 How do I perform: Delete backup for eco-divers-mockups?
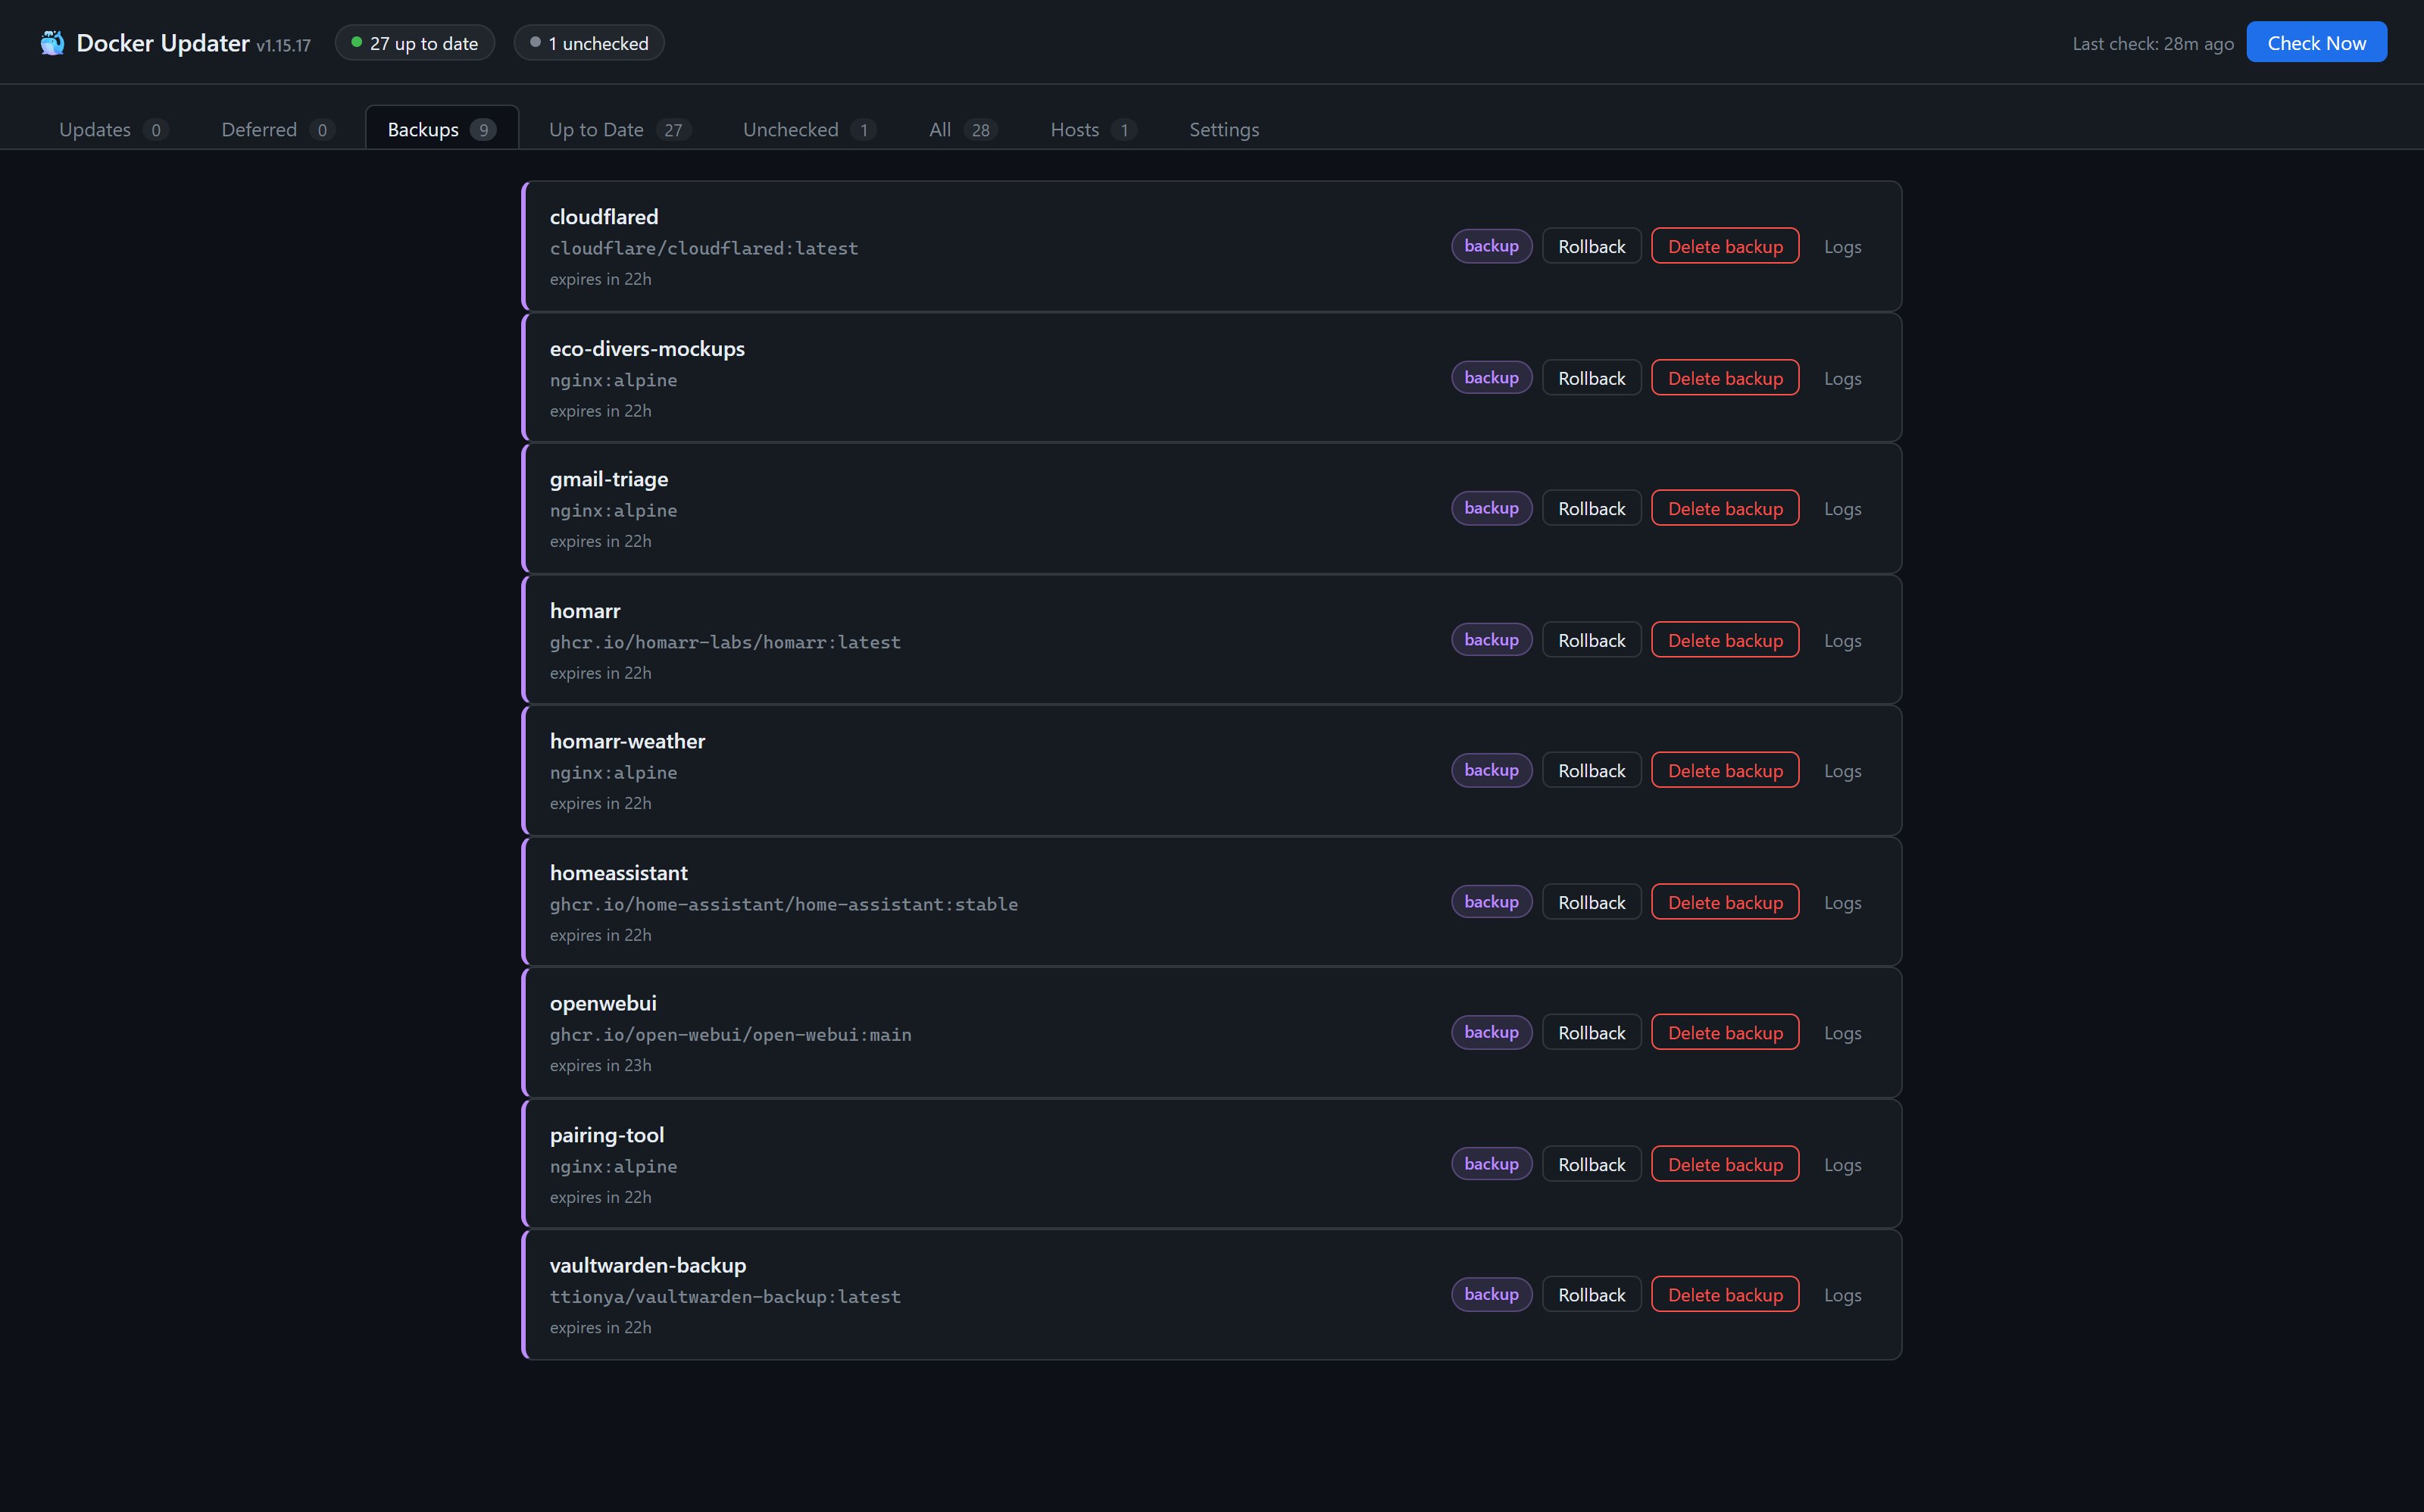point(1725,378)
